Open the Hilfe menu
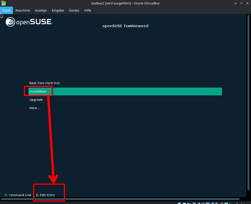Screen dimensions: 251x204 pos(87,10)
